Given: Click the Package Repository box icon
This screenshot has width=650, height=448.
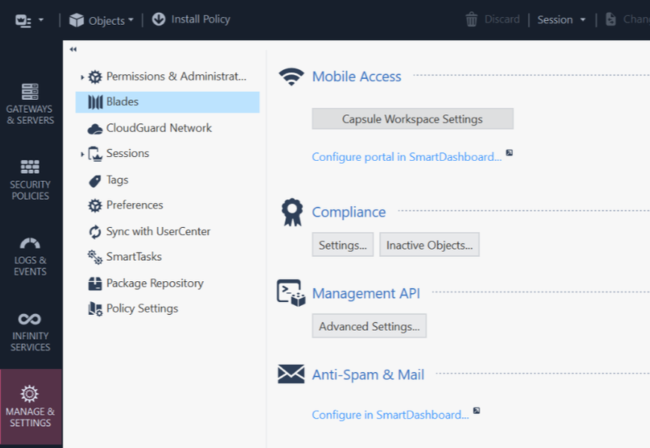Looking at the screenshot, I should (95, 283).
